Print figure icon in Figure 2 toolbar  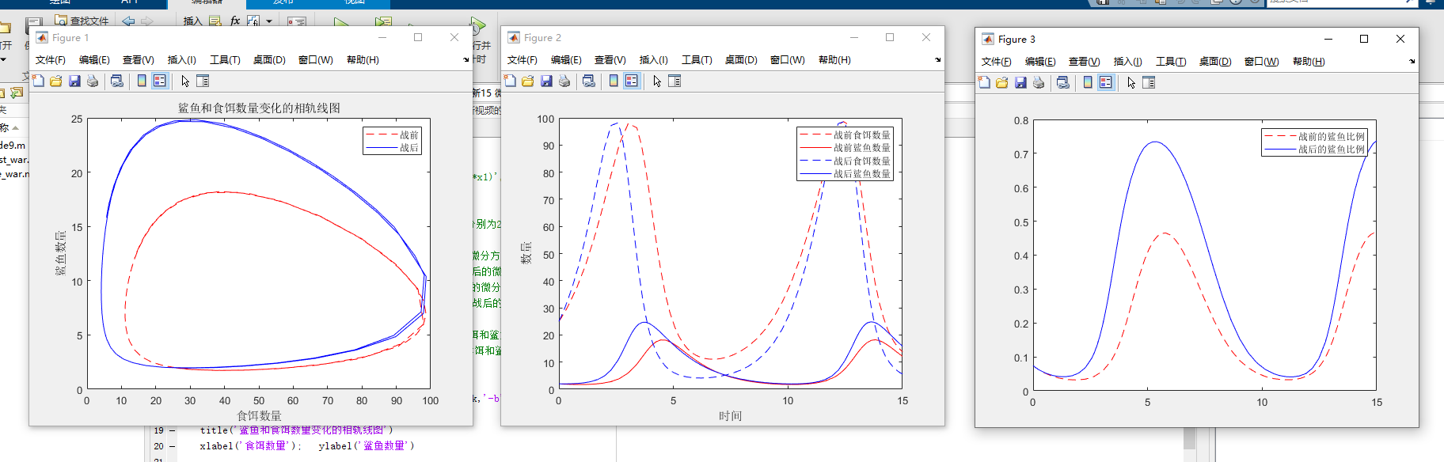[x=564, y=81]
